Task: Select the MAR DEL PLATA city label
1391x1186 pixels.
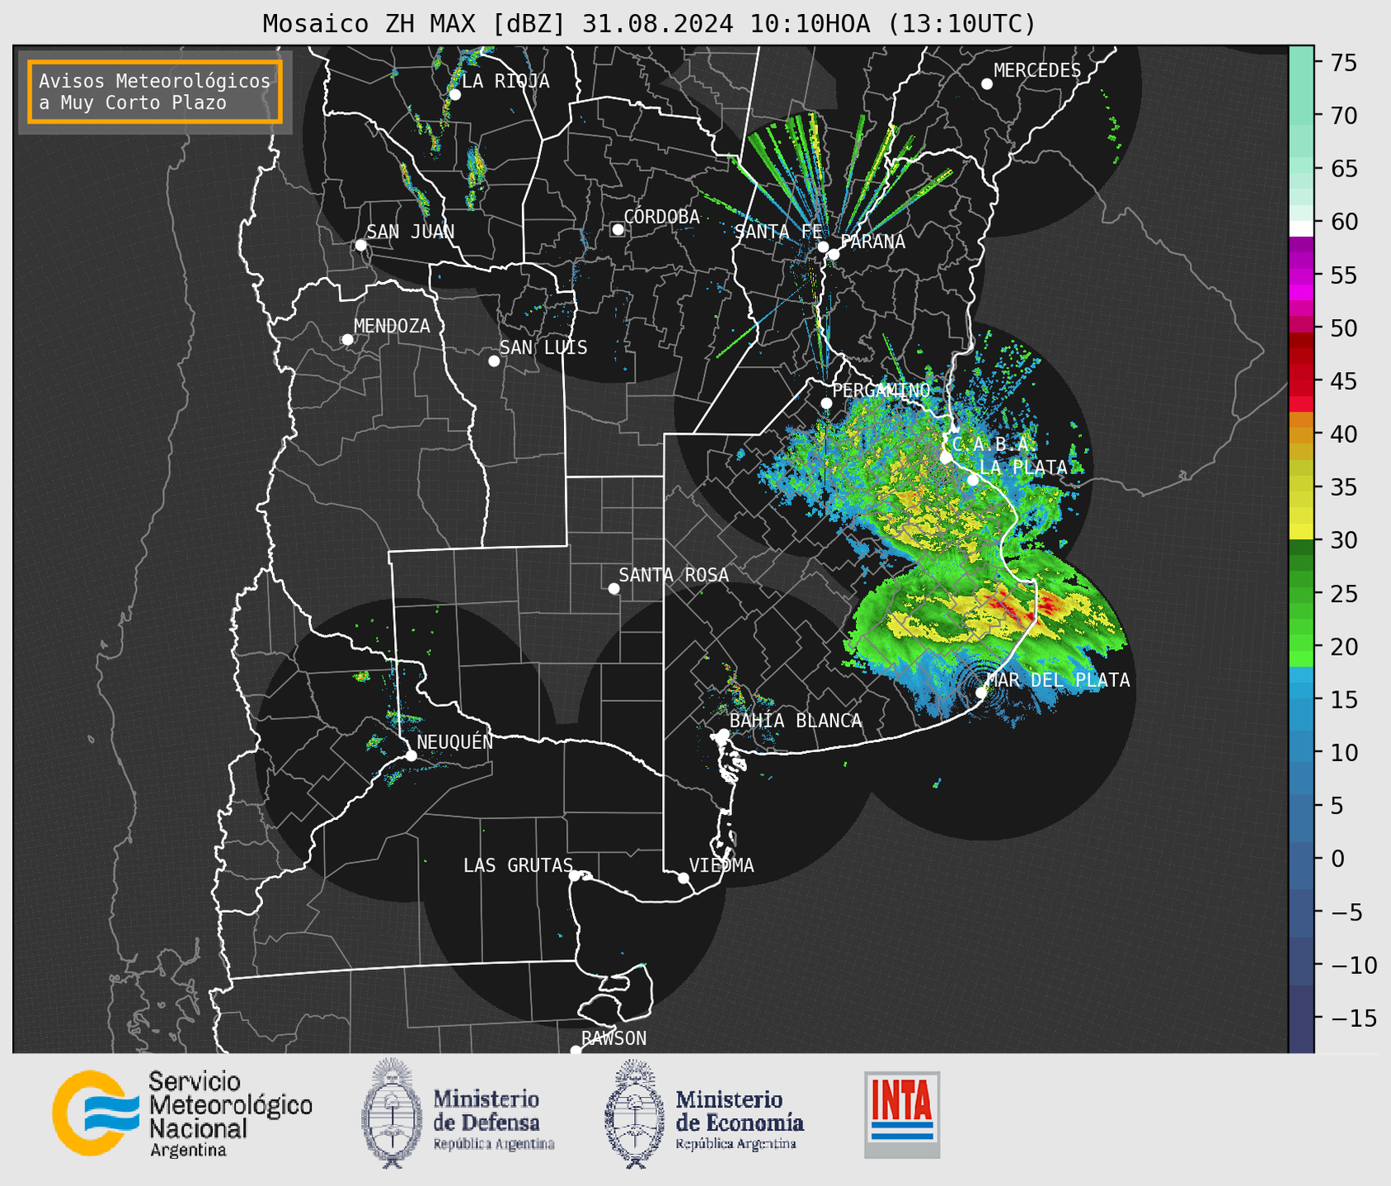Action: pyautogui.click(x=1058, y=680)
